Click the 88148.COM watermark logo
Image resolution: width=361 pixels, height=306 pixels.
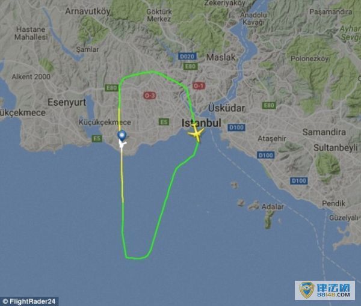(325, 290)
